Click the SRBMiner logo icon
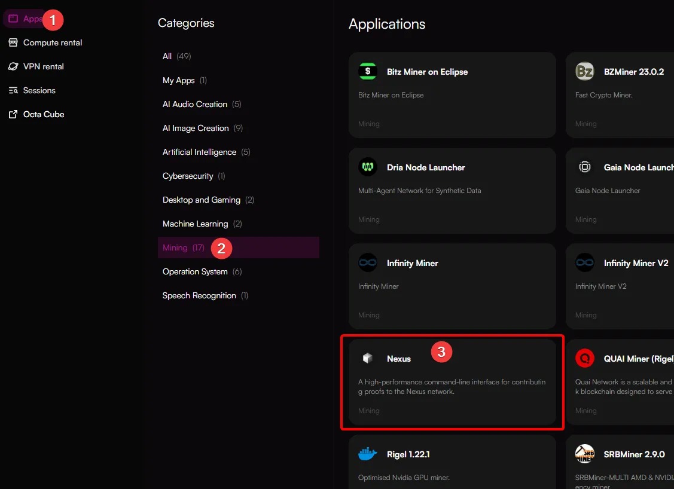The image size is (674, 489). (x=585, y=454)
